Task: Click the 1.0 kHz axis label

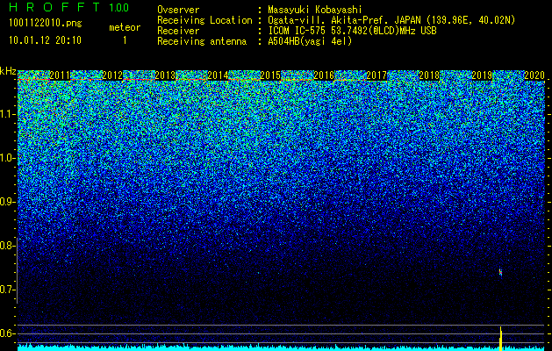Action: 6,159
